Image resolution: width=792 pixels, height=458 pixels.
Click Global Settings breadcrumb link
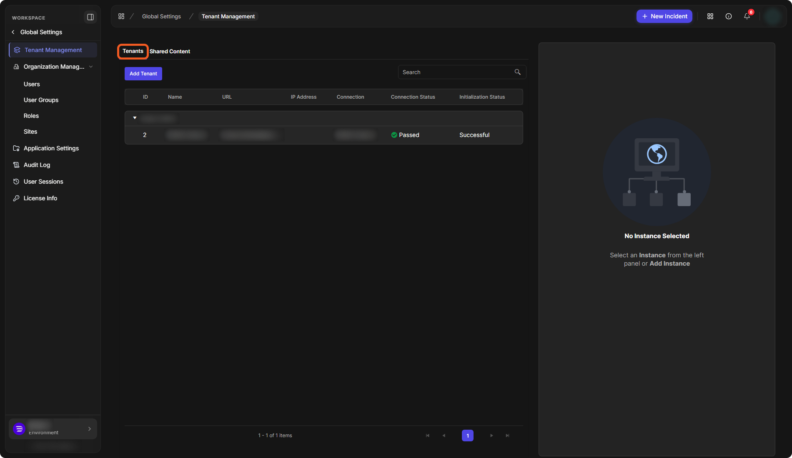point(161,16)
